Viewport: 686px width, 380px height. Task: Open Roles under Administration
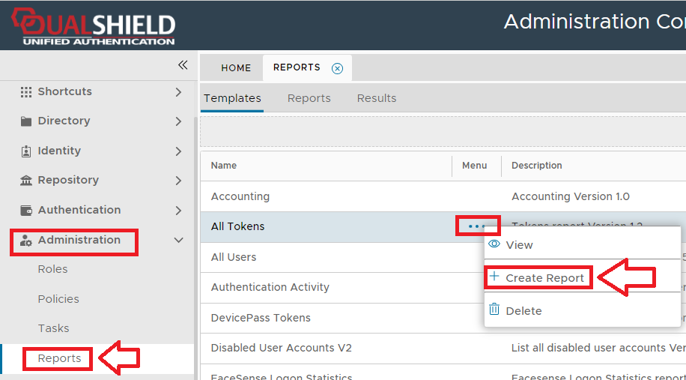click(x=52, y=269)
